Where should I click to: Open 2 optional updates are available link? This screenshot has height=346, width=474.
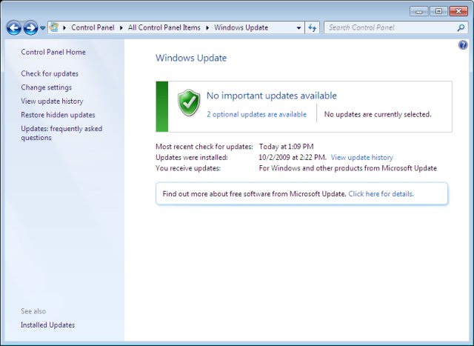point(256,115)
